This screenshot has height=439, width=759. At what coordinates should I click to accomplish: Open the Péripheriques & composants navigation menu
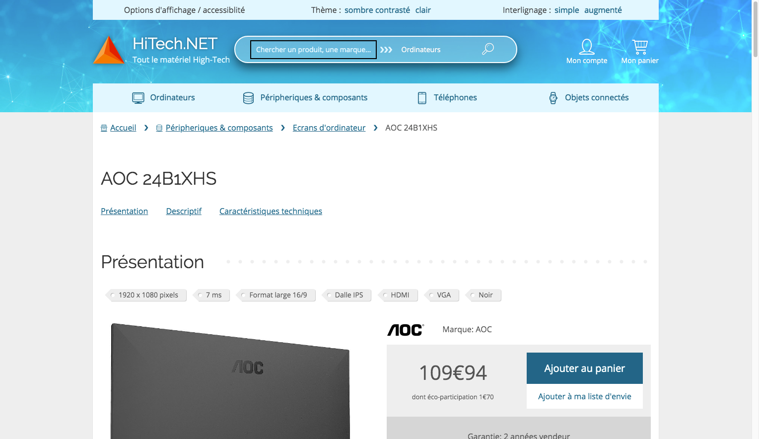[305, 98]
